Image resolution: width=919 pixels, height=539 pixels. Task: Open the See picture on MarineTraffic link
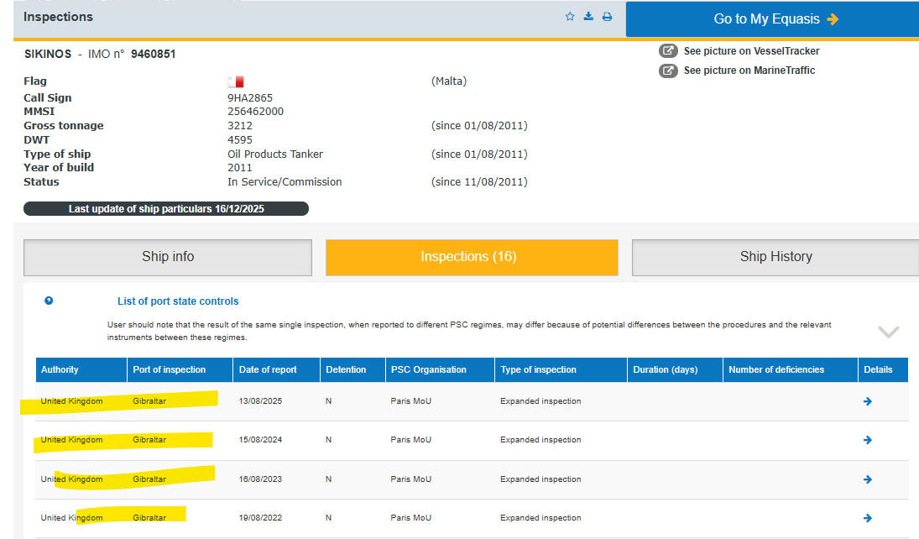tap(749, 71)
